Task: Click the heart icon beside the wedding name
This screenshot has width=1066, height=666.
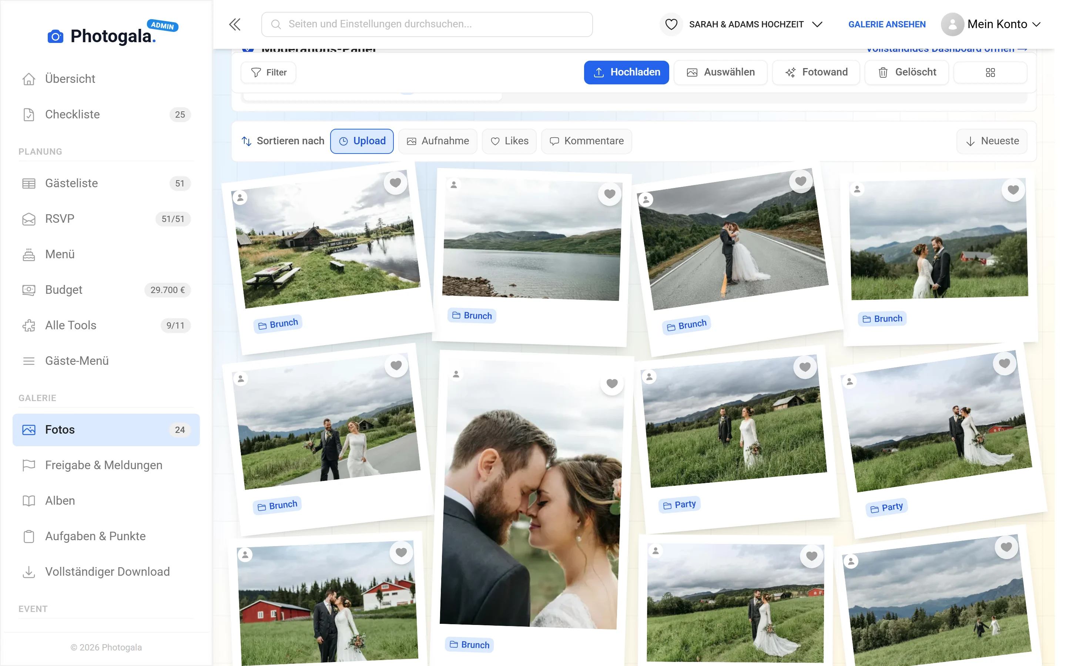Action: click(x=671, y=24)
